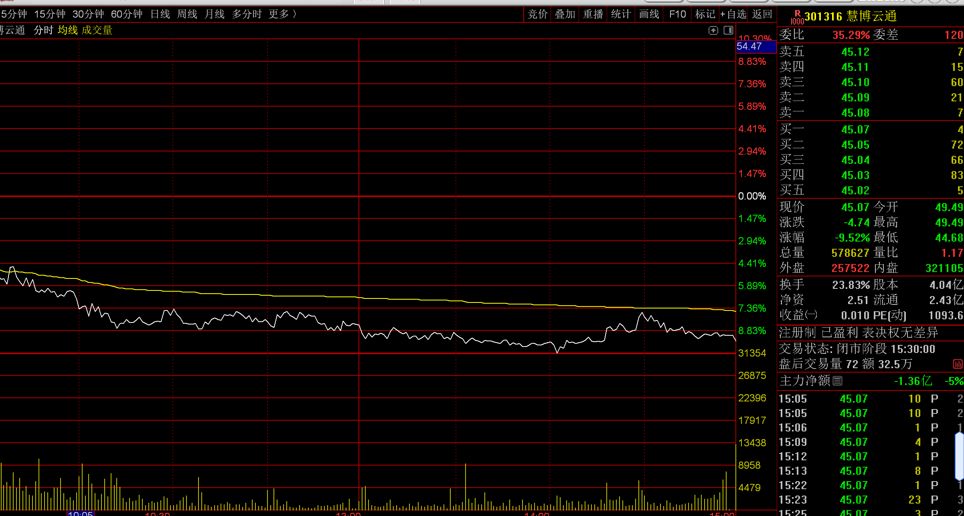Click the 画线 drawing tool
Image resolution: width=964 pixels, height=516 pixels.
click(649, 14)
